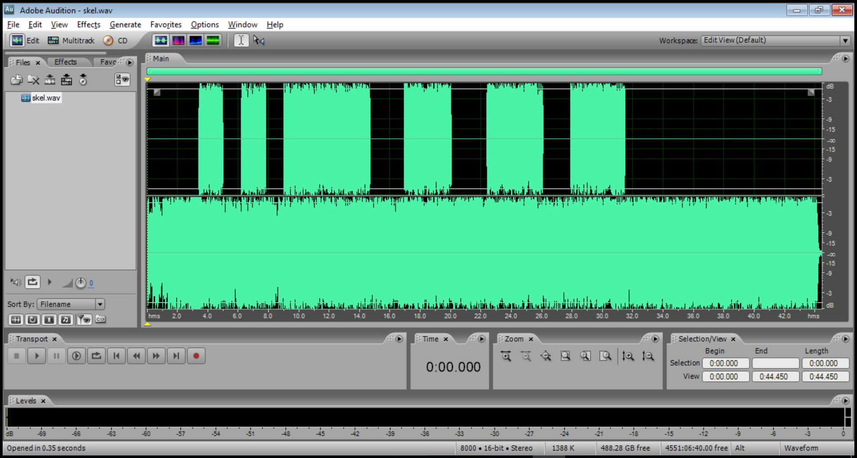Open Levels panel options arrow
Image resolution: width=857 pixels, height=458 pixels.
[845, 401]
